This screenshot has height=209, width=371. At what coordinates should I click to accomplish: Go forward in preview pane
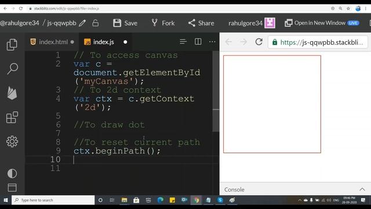[243, 42]
